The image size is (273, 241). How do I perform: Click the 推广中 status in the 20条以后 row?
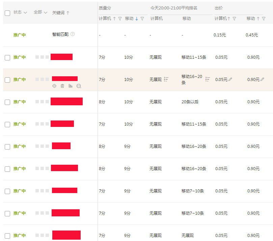20,102
